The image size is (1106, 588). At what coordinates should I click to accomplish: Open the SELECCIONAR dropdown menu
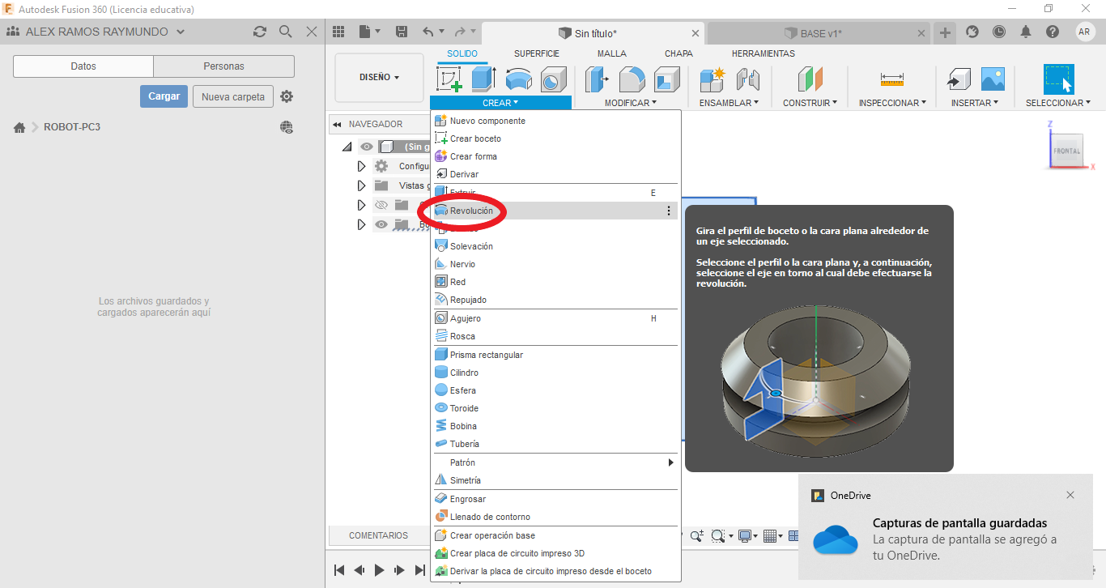pos(1058,103)
